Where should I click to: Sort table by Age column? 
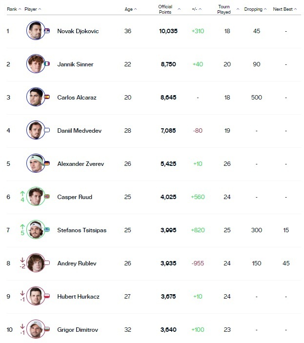[131, 9]
